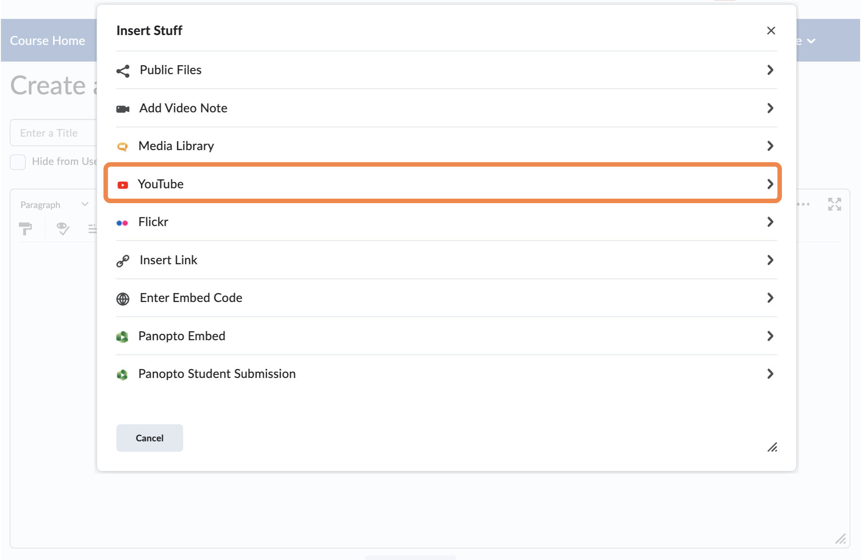The width and height of the screenshot is (861, 560).
Task: Select the Public Files share icon
Action: pos(122,71)
